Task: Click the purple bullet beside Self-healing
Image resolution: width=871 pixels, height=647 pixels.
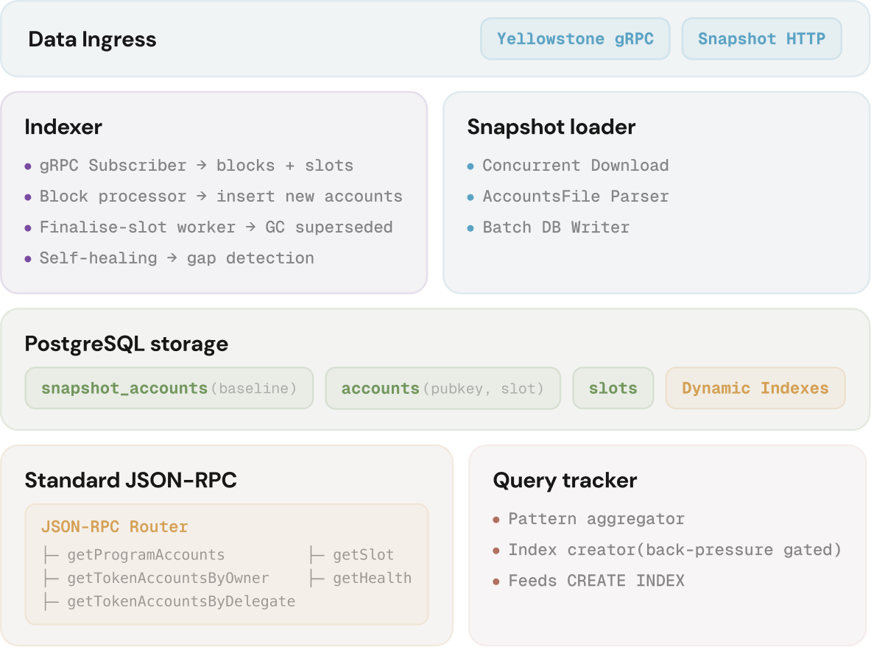Action: pos(28,259)
